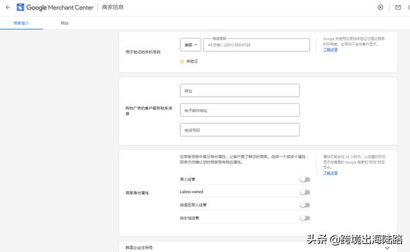Screen dimensions: 410x252
Task: Click the yellow 未验证 warning triangle icon
Action: [x=182, y=61]
